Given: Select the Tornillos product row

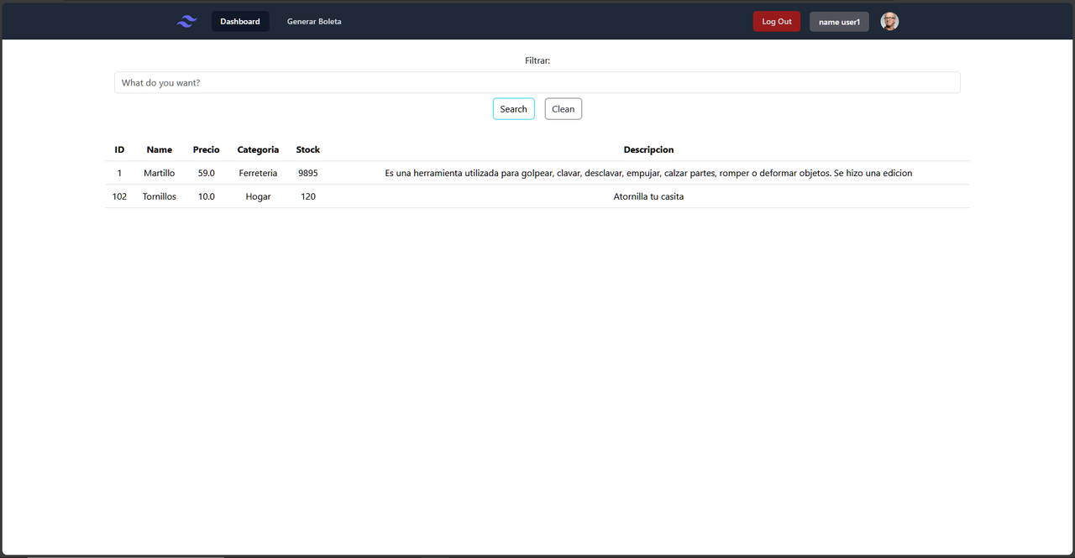Looking at the screenshot, I should click(x=160, y=196).
